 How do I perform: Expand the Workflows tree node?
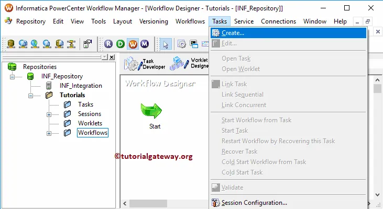point(49,133)
